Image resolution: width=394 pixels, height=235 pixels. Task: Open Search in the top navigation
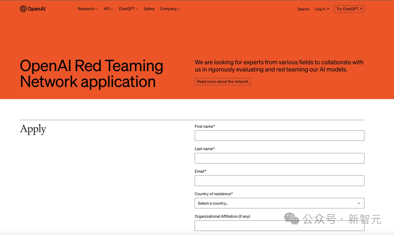[x=303, y=9]
